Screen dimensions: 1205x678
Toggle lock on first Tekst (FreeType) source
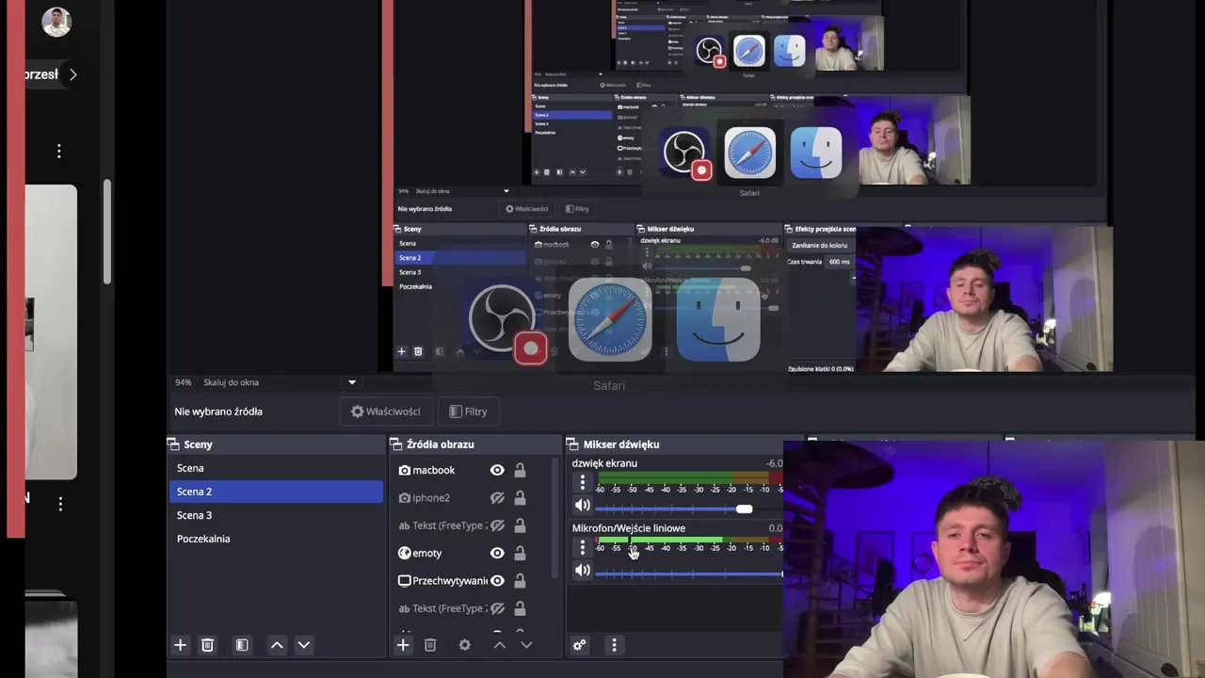tap(520, 525)
